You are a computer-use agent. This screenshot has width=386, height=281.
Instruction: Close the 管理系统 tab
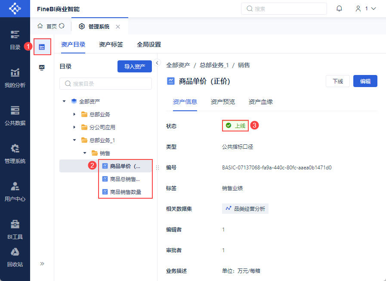point(118,27)
